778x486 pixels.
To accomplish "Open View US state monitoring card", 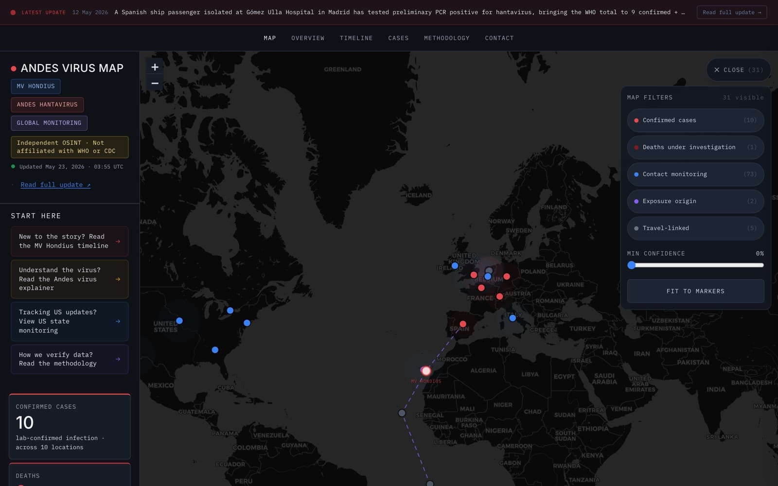I will click(x=70, y=321).
